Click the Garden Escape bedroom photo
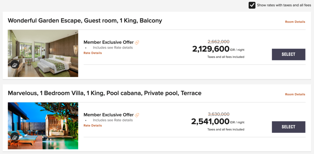 (x=43, y=53)
